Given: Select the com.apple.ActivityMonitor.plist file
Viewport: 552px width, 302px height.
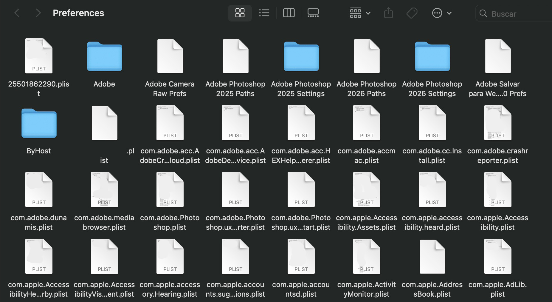Looking at the screenshot, I should tap(366, 256).
